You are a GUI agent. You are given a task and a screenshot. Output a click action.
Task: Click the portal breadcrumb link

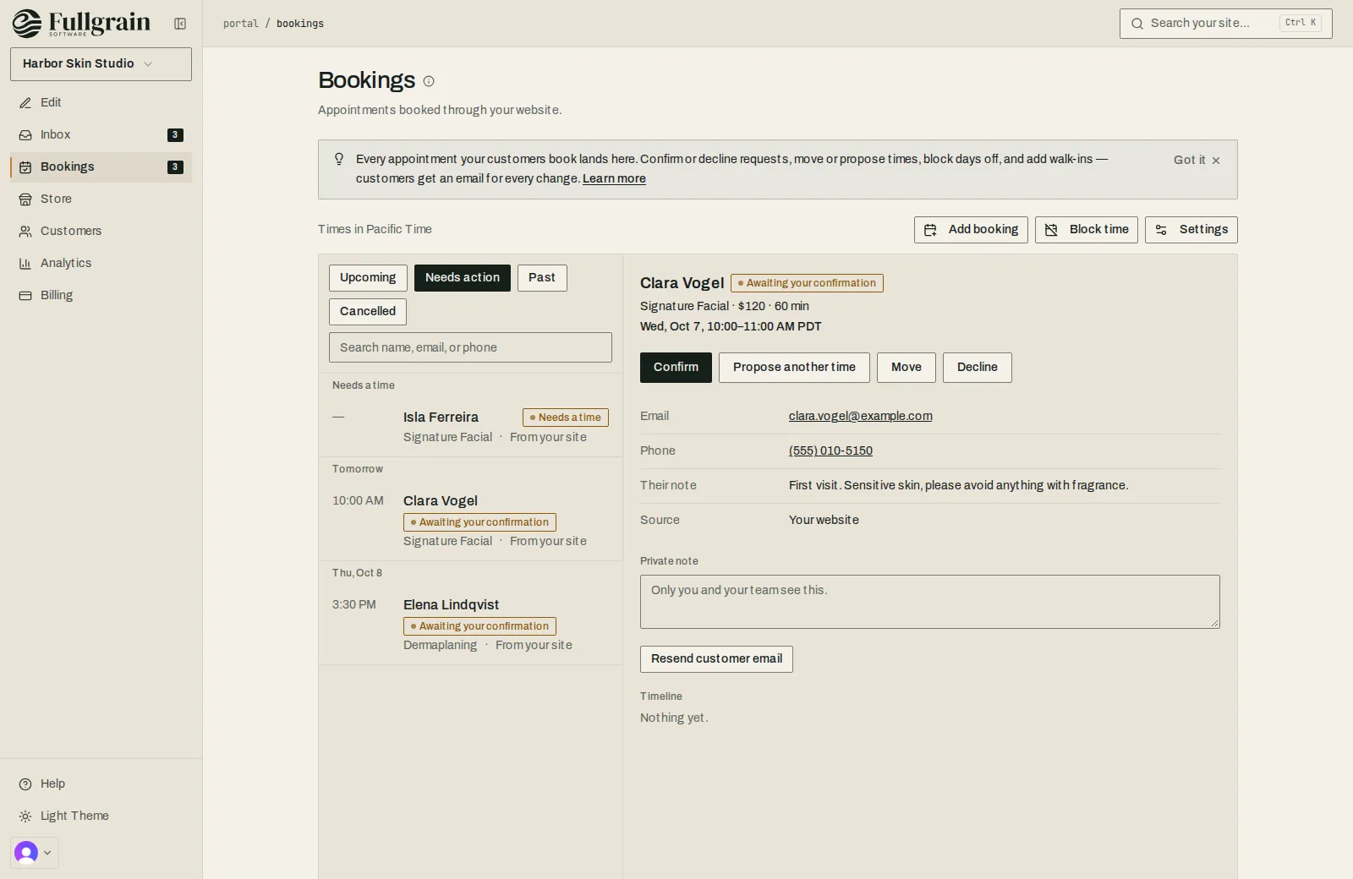241,24
